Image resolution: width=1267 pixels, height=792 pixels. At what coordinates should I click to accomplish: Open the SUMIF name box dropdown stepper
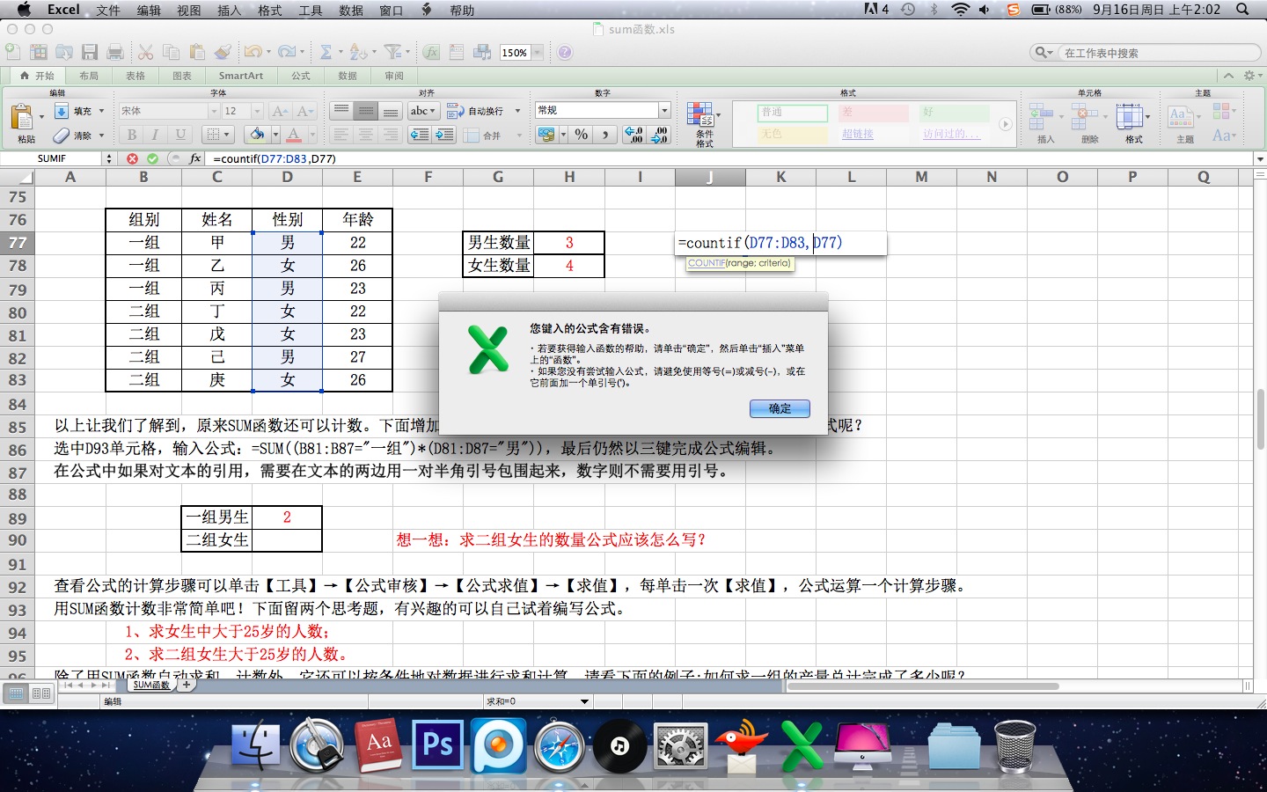109,158
